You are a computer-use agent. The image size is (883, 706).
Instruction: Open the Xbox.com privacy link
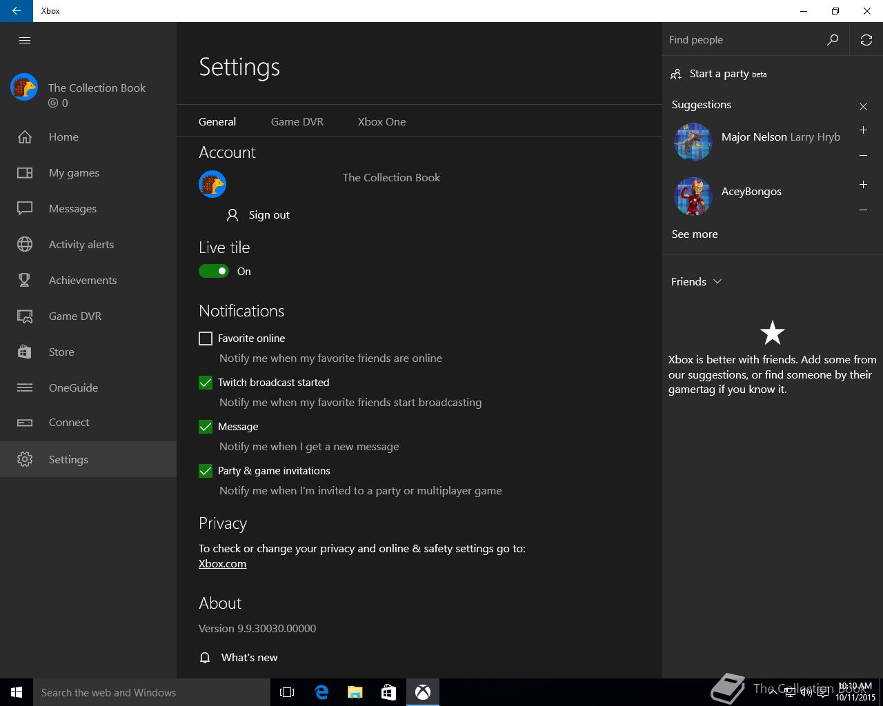(222, 563)
